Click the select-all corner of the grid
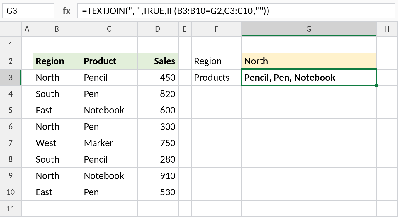Screen dimensions: 398x217 tap(11, 29)
